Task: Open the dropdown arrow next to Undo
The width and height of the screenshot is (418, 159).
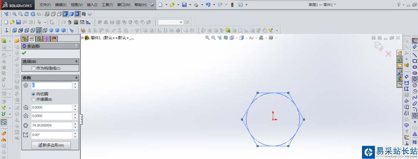Action: 214,5
